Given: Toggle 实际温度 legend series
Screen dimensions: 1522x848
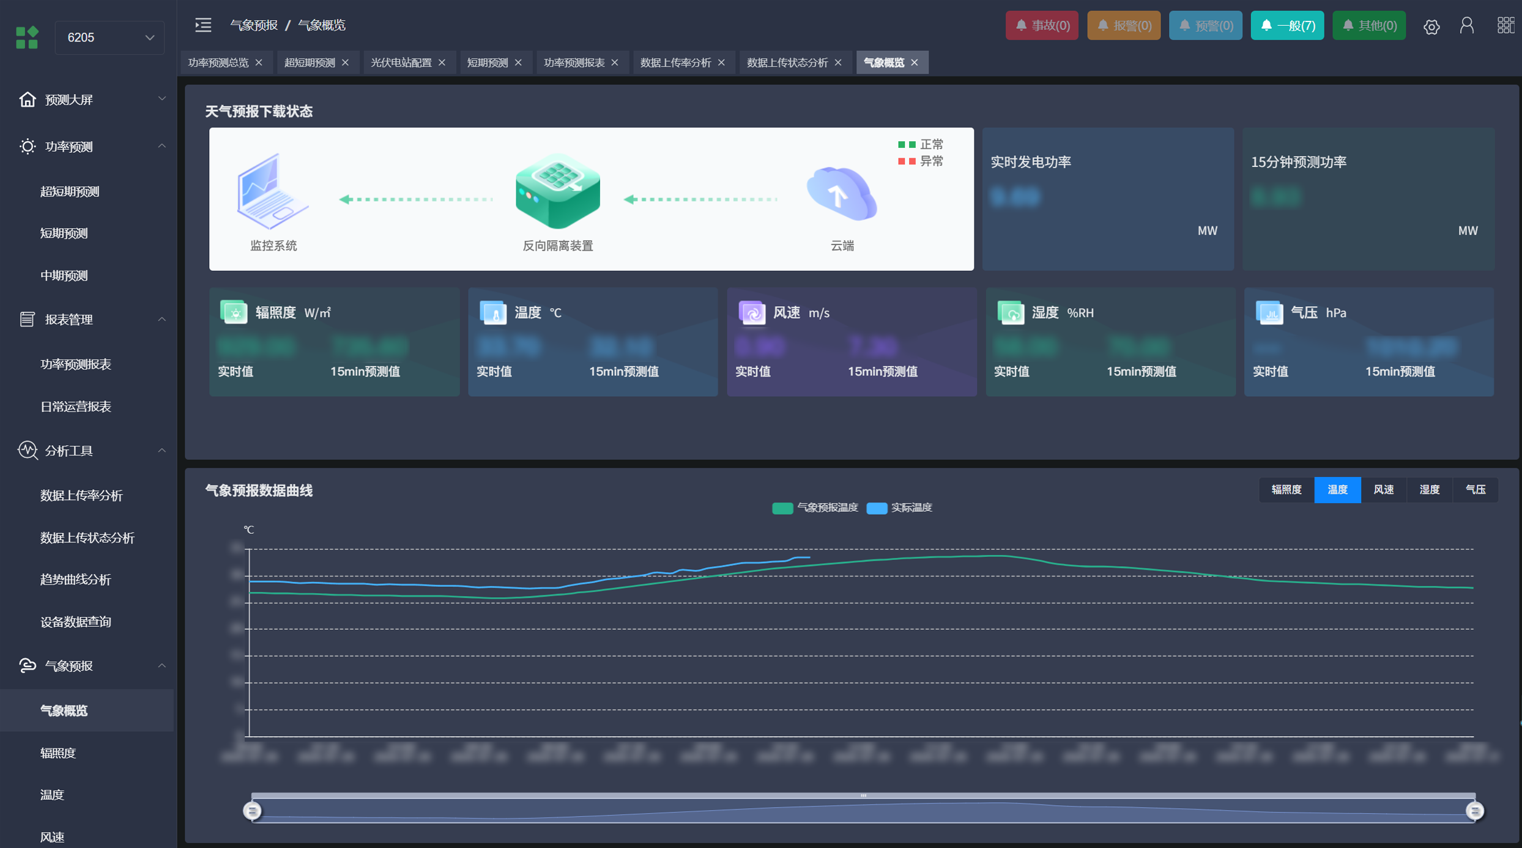Looking at the screenshot, I should pos(899,507).
